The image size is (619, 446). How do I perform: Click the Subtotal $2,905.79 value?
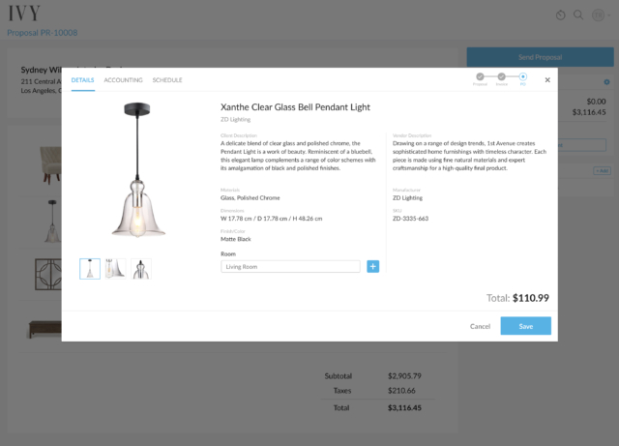[x=404, y=376]
